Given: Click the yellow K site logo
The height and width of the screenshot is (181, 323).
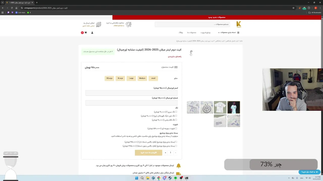Looking at the screenshot, I should [x=239, y=24].
